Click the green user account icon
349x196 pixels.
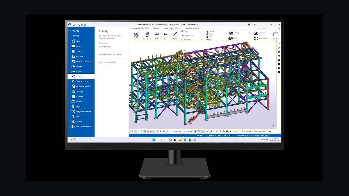tap(254, 25)
